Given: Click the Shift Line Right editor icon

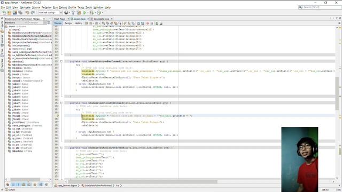Looking at the screenshot, I should [x=143, y=23].
